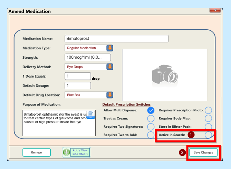Turn on Requires Prescription Photo
This screenshot has width=231, height=169.
click(208, 110)
